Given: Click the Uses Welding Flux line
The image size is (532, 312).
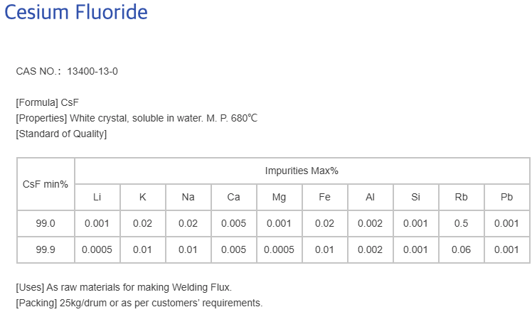Looking at the screenshot, I should [124, 287].
